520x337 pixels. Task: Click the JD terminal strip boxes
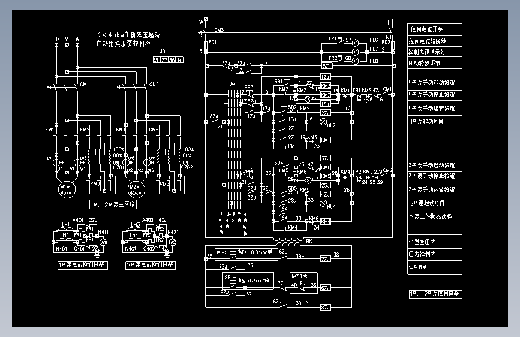tap(168, 60)
